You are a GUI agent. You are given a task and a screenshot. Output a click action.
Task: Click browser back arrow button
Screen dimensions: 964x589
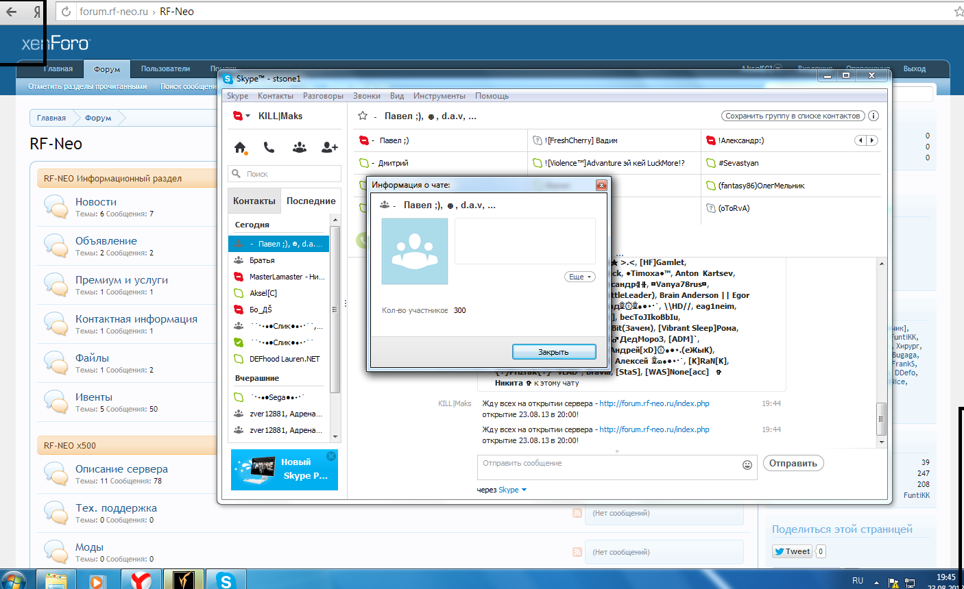click(x=12, y=12)
